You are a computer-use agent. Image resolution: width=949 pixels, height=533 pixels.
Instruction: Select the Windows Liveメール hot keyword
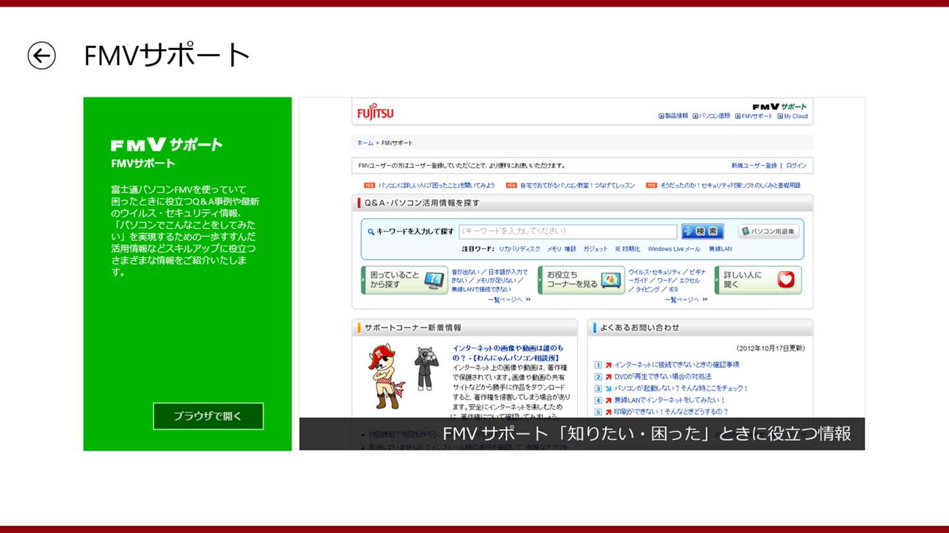[674, 249]
